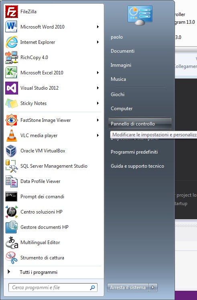Click the Prompt dei comandi label

click(42, 197)
